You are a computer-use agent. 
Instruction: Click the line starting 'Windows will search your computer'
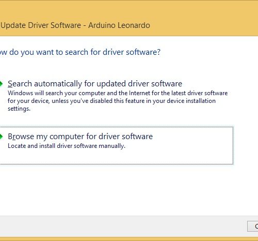pos(118,93)
